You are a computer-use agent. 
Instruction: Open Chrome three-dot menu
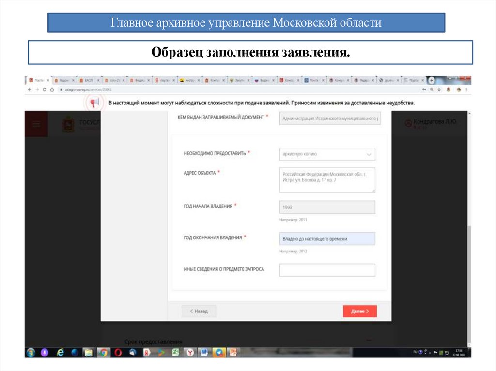[x=466, y=90]
